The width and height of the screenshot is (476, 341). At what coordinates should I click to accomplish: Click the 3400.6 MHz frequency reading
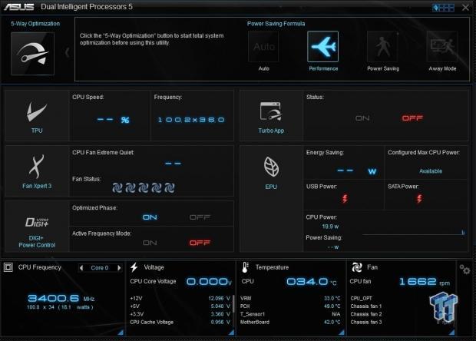61,298
